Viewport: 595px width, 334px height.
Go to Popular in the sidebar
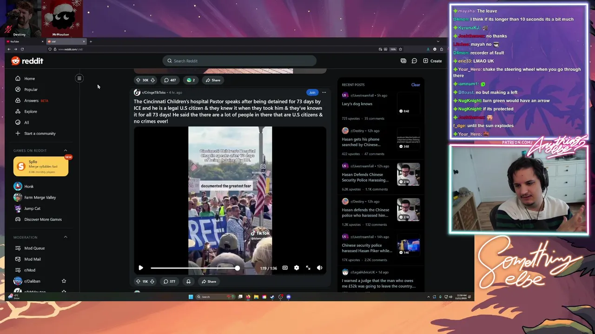26,90
